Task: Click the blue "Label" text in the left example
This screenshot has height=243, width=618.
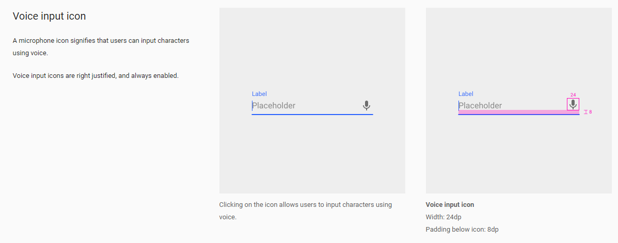Action: click(x=259, y=94)
